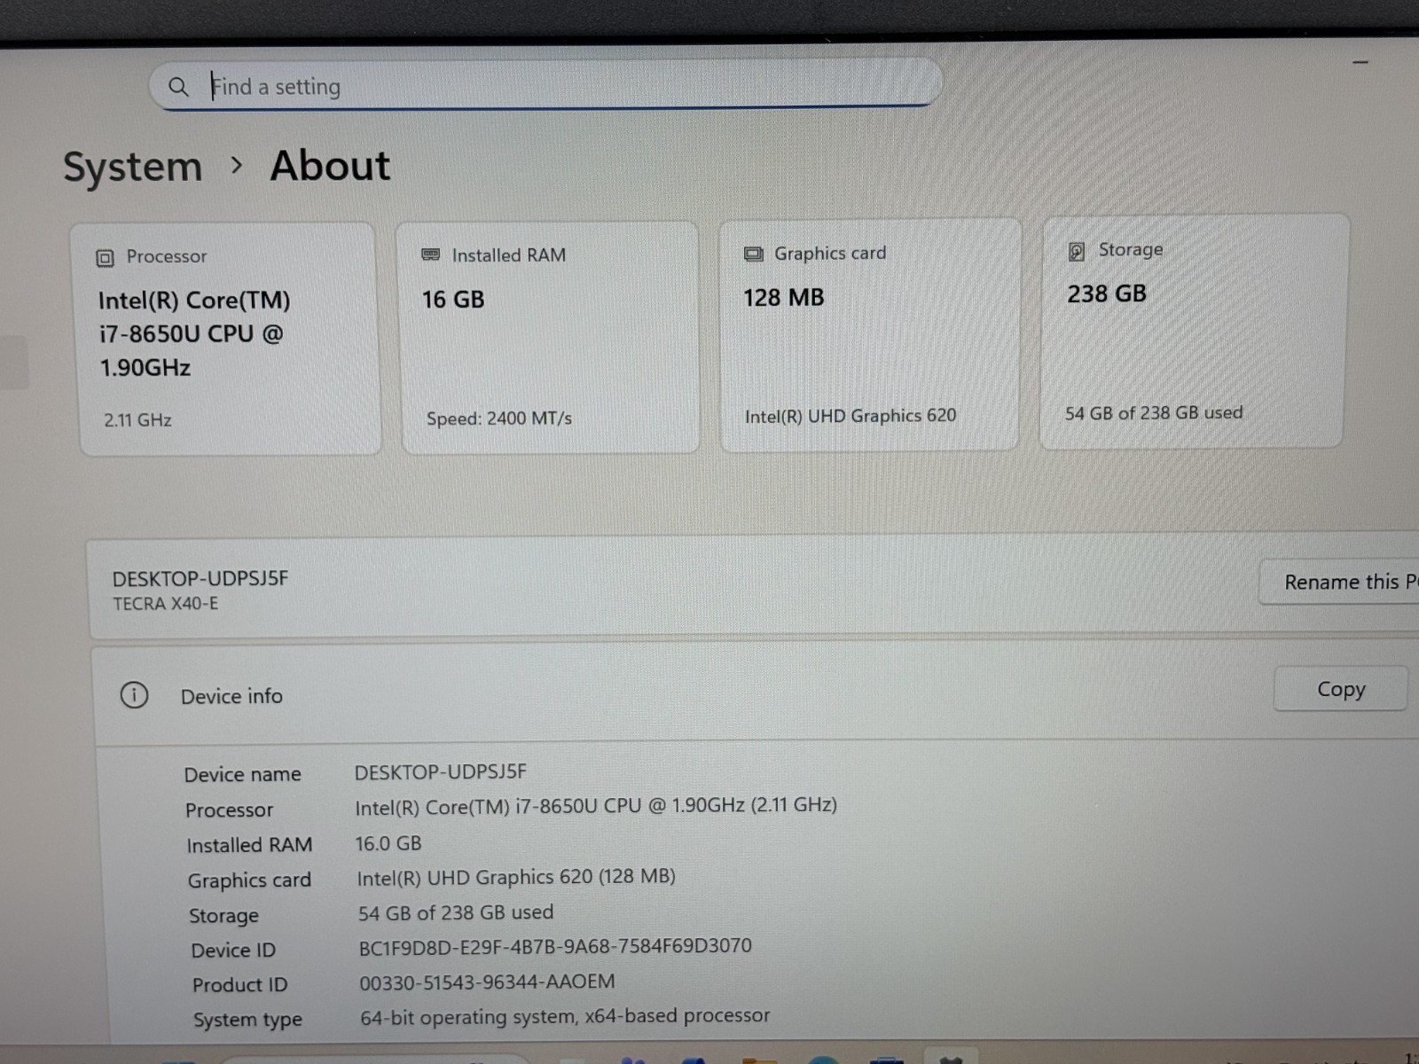Click the Graphics card row value

516,878
